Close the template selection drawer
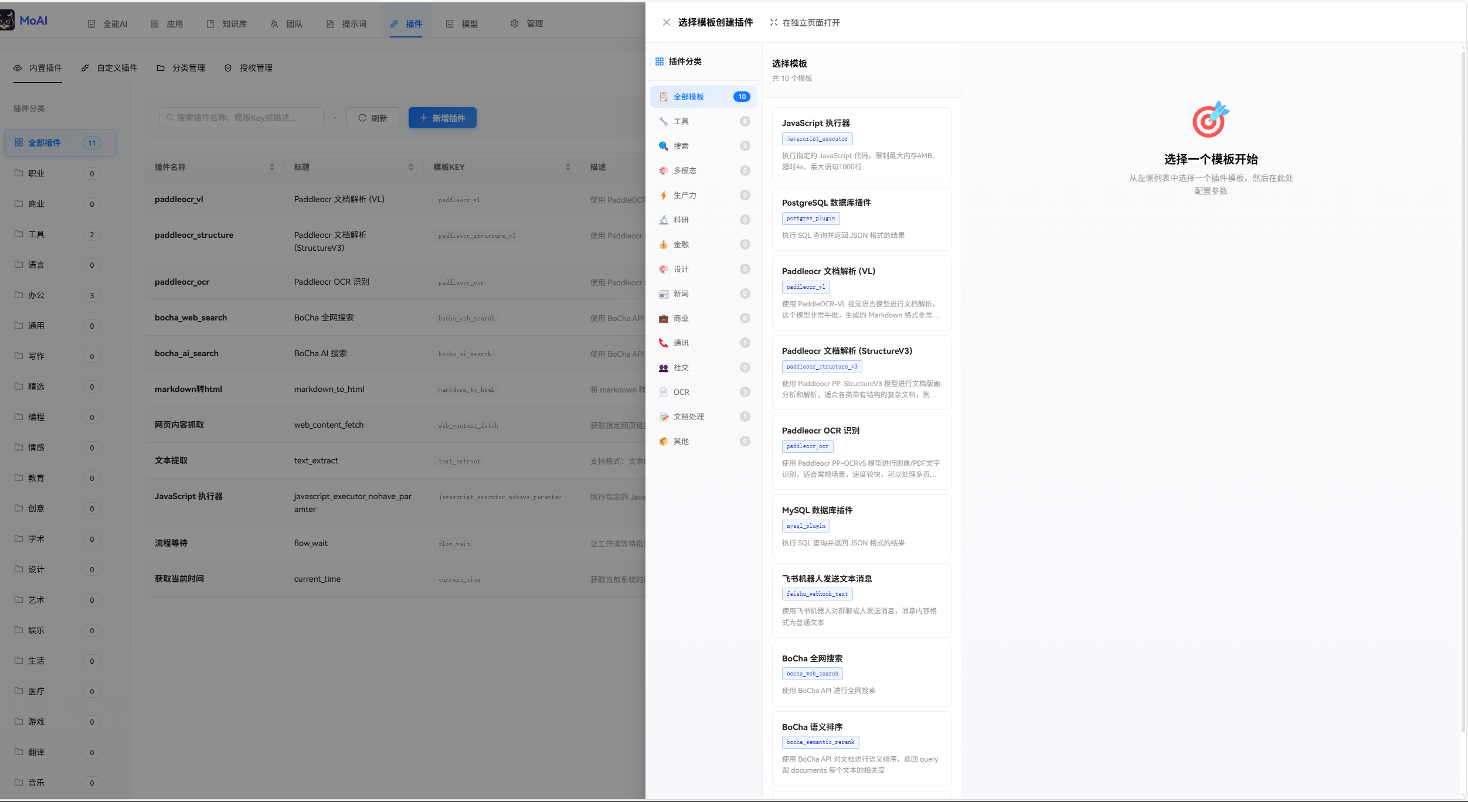 pyautogui.click(x=666, y=23)
